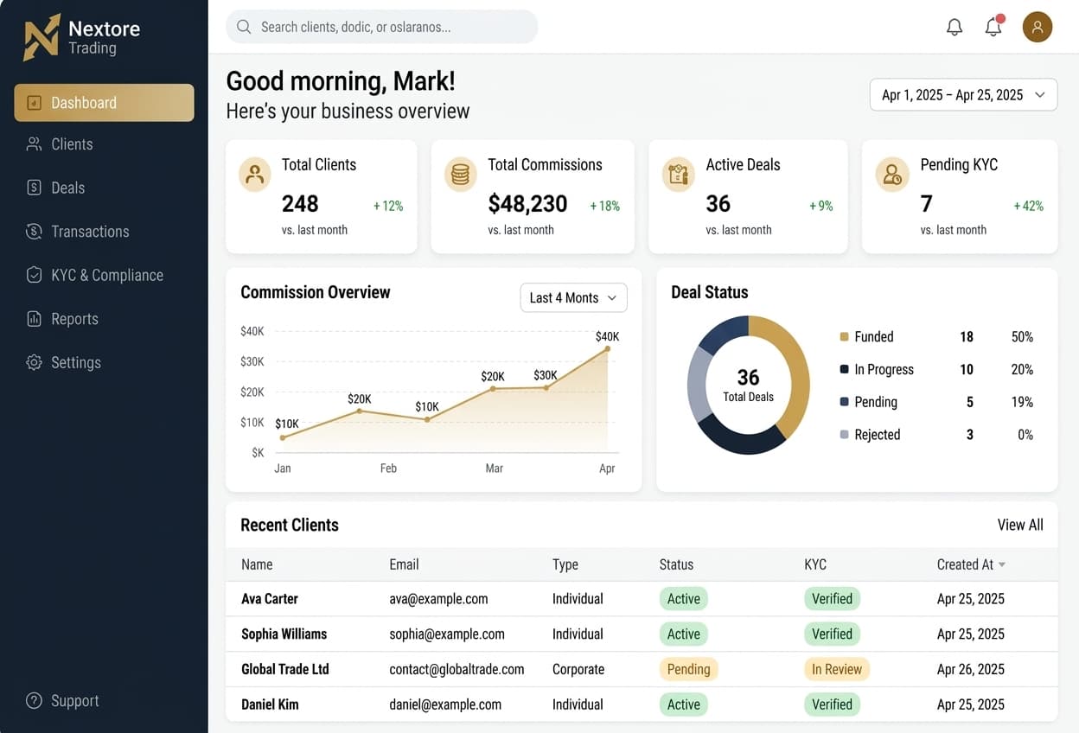This screenshot has width=1079, height=733.
Task: Click the Total Clients person icon
Action: 255,175
